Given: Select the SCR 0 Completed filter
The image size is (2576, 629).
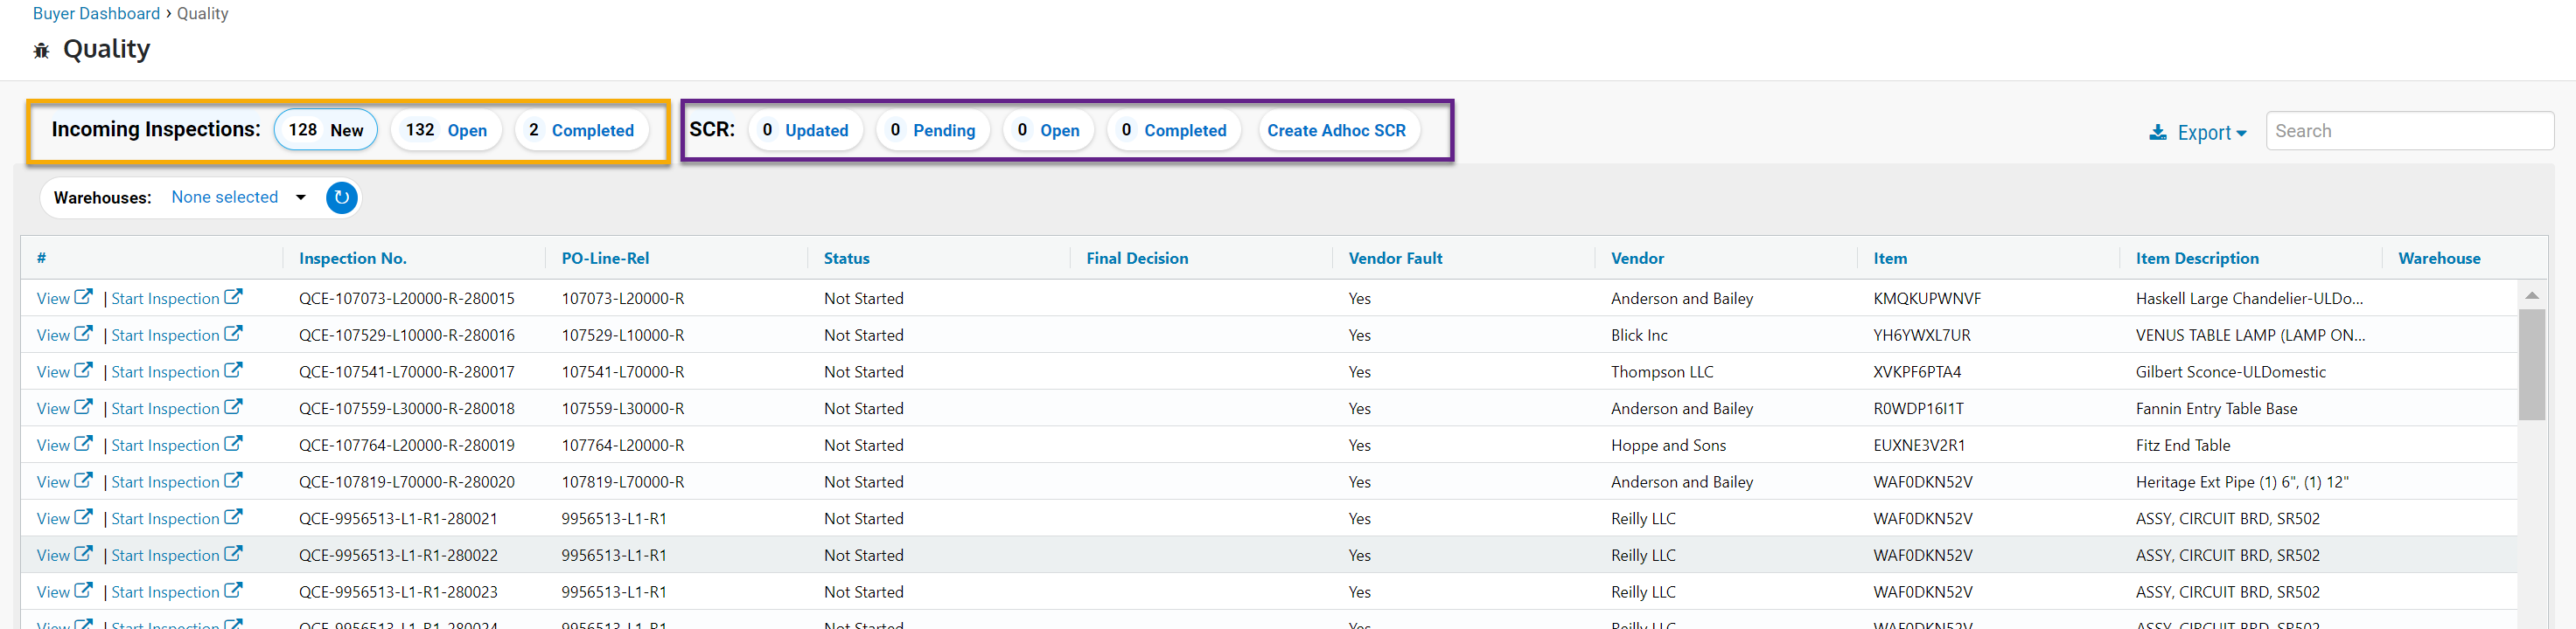Looking at the screenshot, I should [1174, 131].
